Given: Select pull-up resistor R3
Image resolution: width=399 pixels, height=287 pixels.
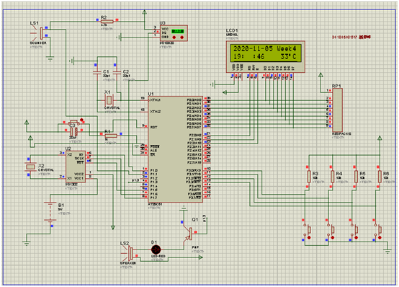Looking at the screenshot, I should (x=309, y=177).
